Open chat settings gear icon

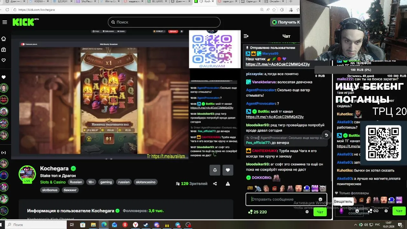point(307,212)
